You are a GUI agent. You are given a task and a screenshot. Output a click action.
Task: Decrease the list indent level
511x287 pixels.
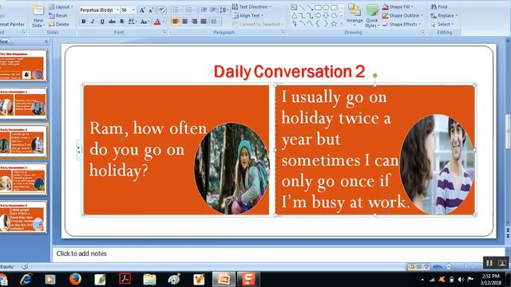[x=204, y=10]
